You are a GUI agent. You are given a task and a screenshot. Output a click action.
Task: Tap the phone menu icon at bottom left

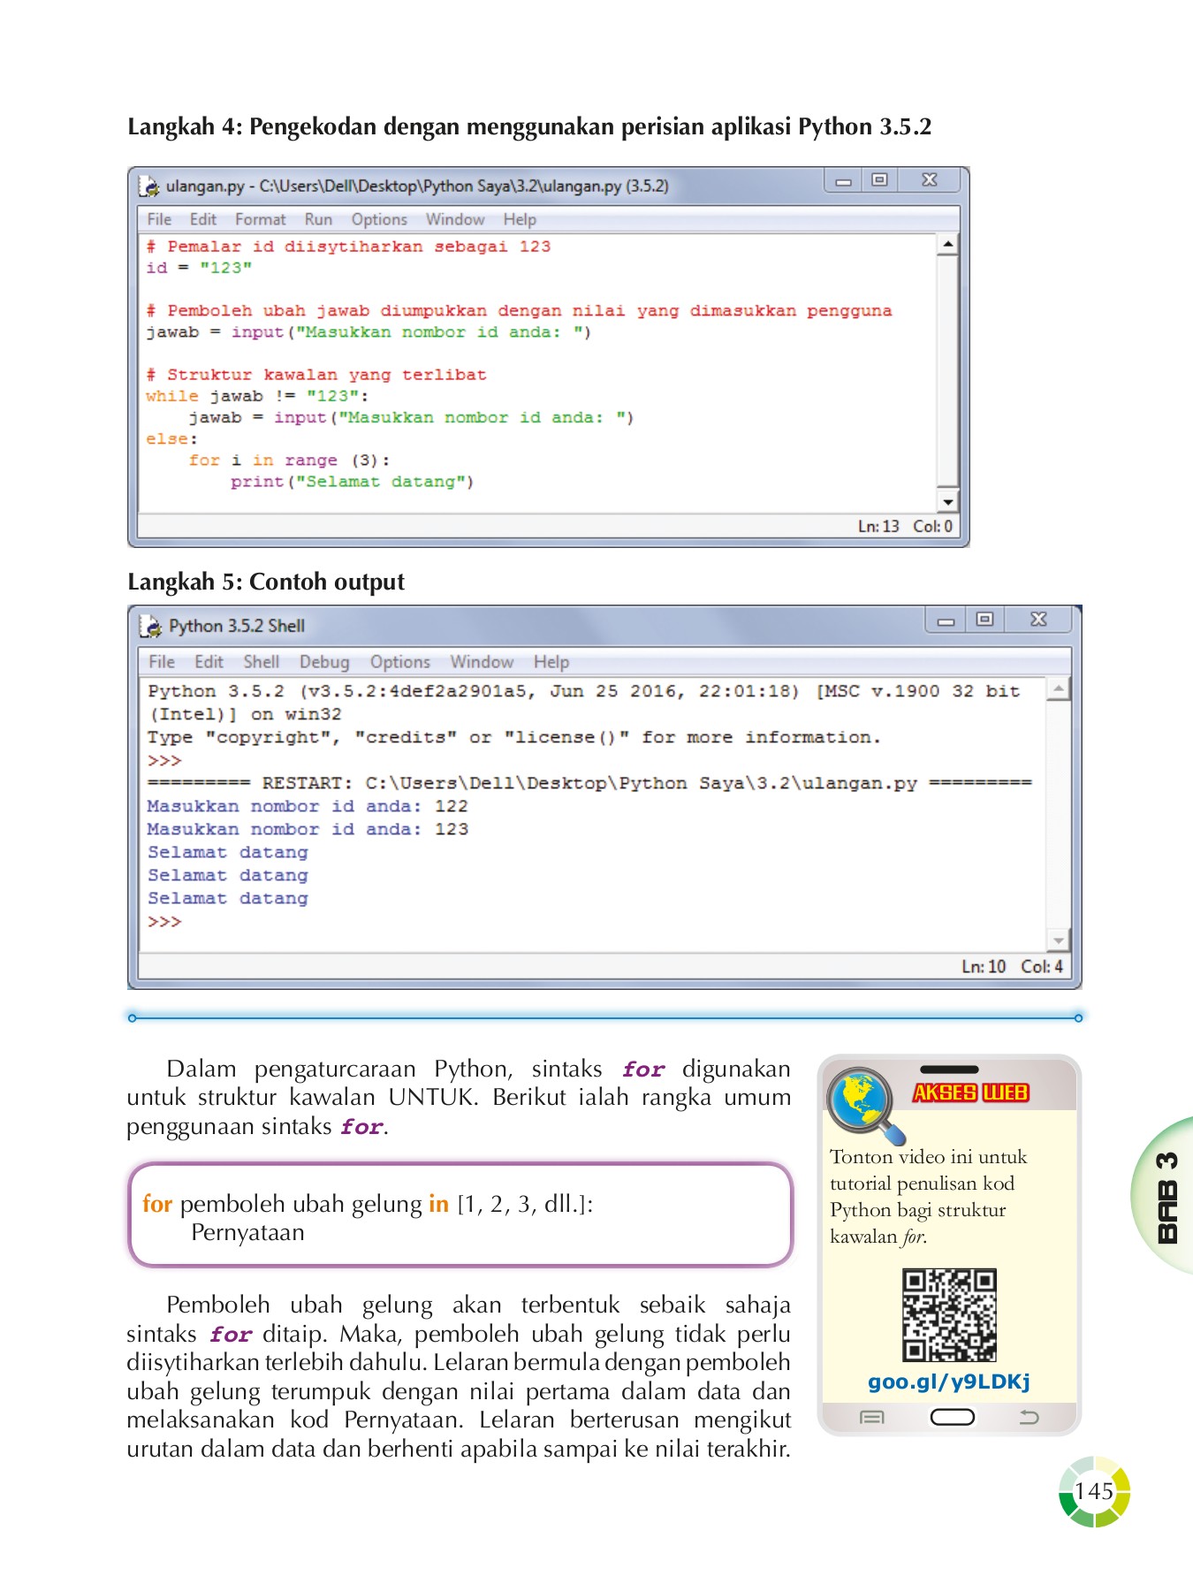871,1418
